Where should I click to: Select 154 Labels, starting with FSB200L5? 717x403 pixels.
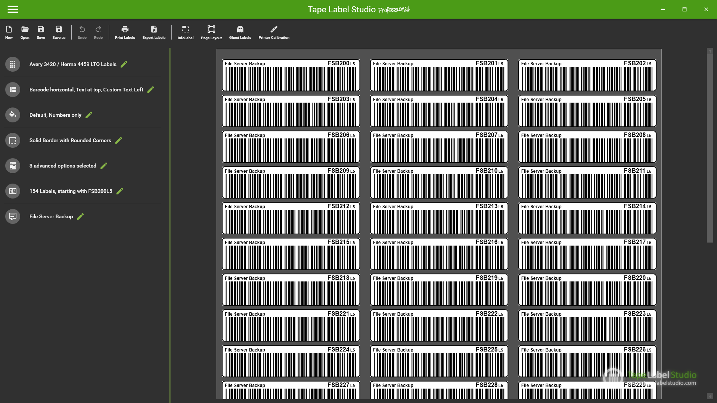click(x=71, y=191)
